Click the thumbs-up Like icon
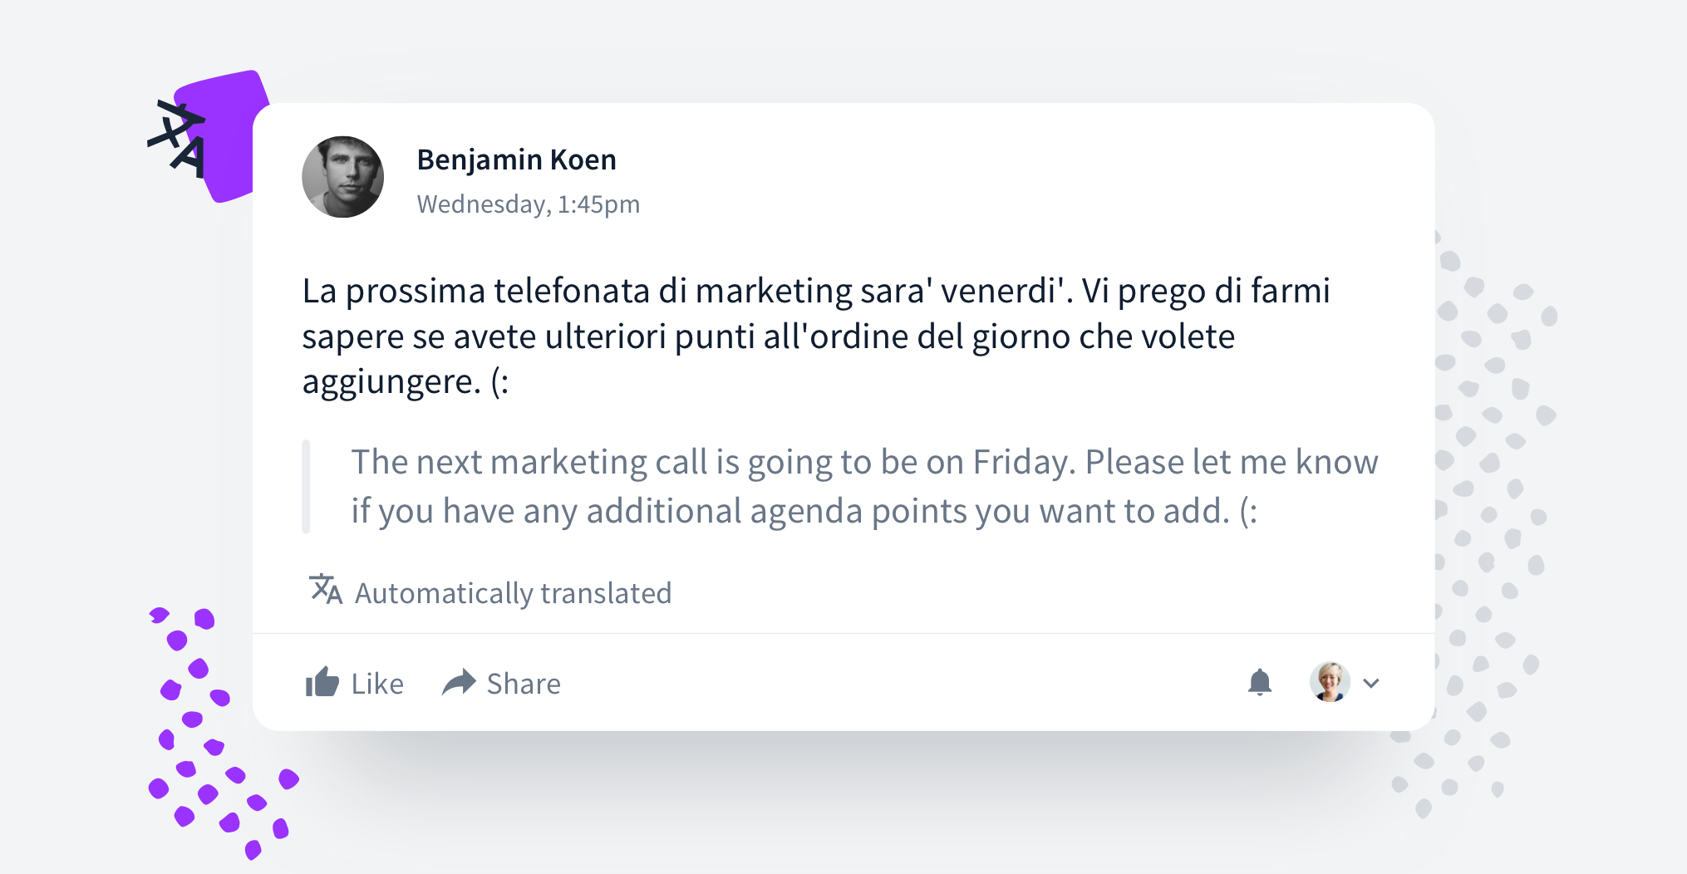 coord(322,682)
